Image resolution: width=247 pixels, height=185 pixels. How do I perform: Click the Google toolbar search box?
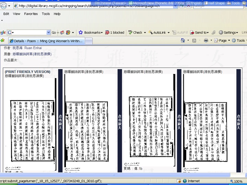(29, 33)
